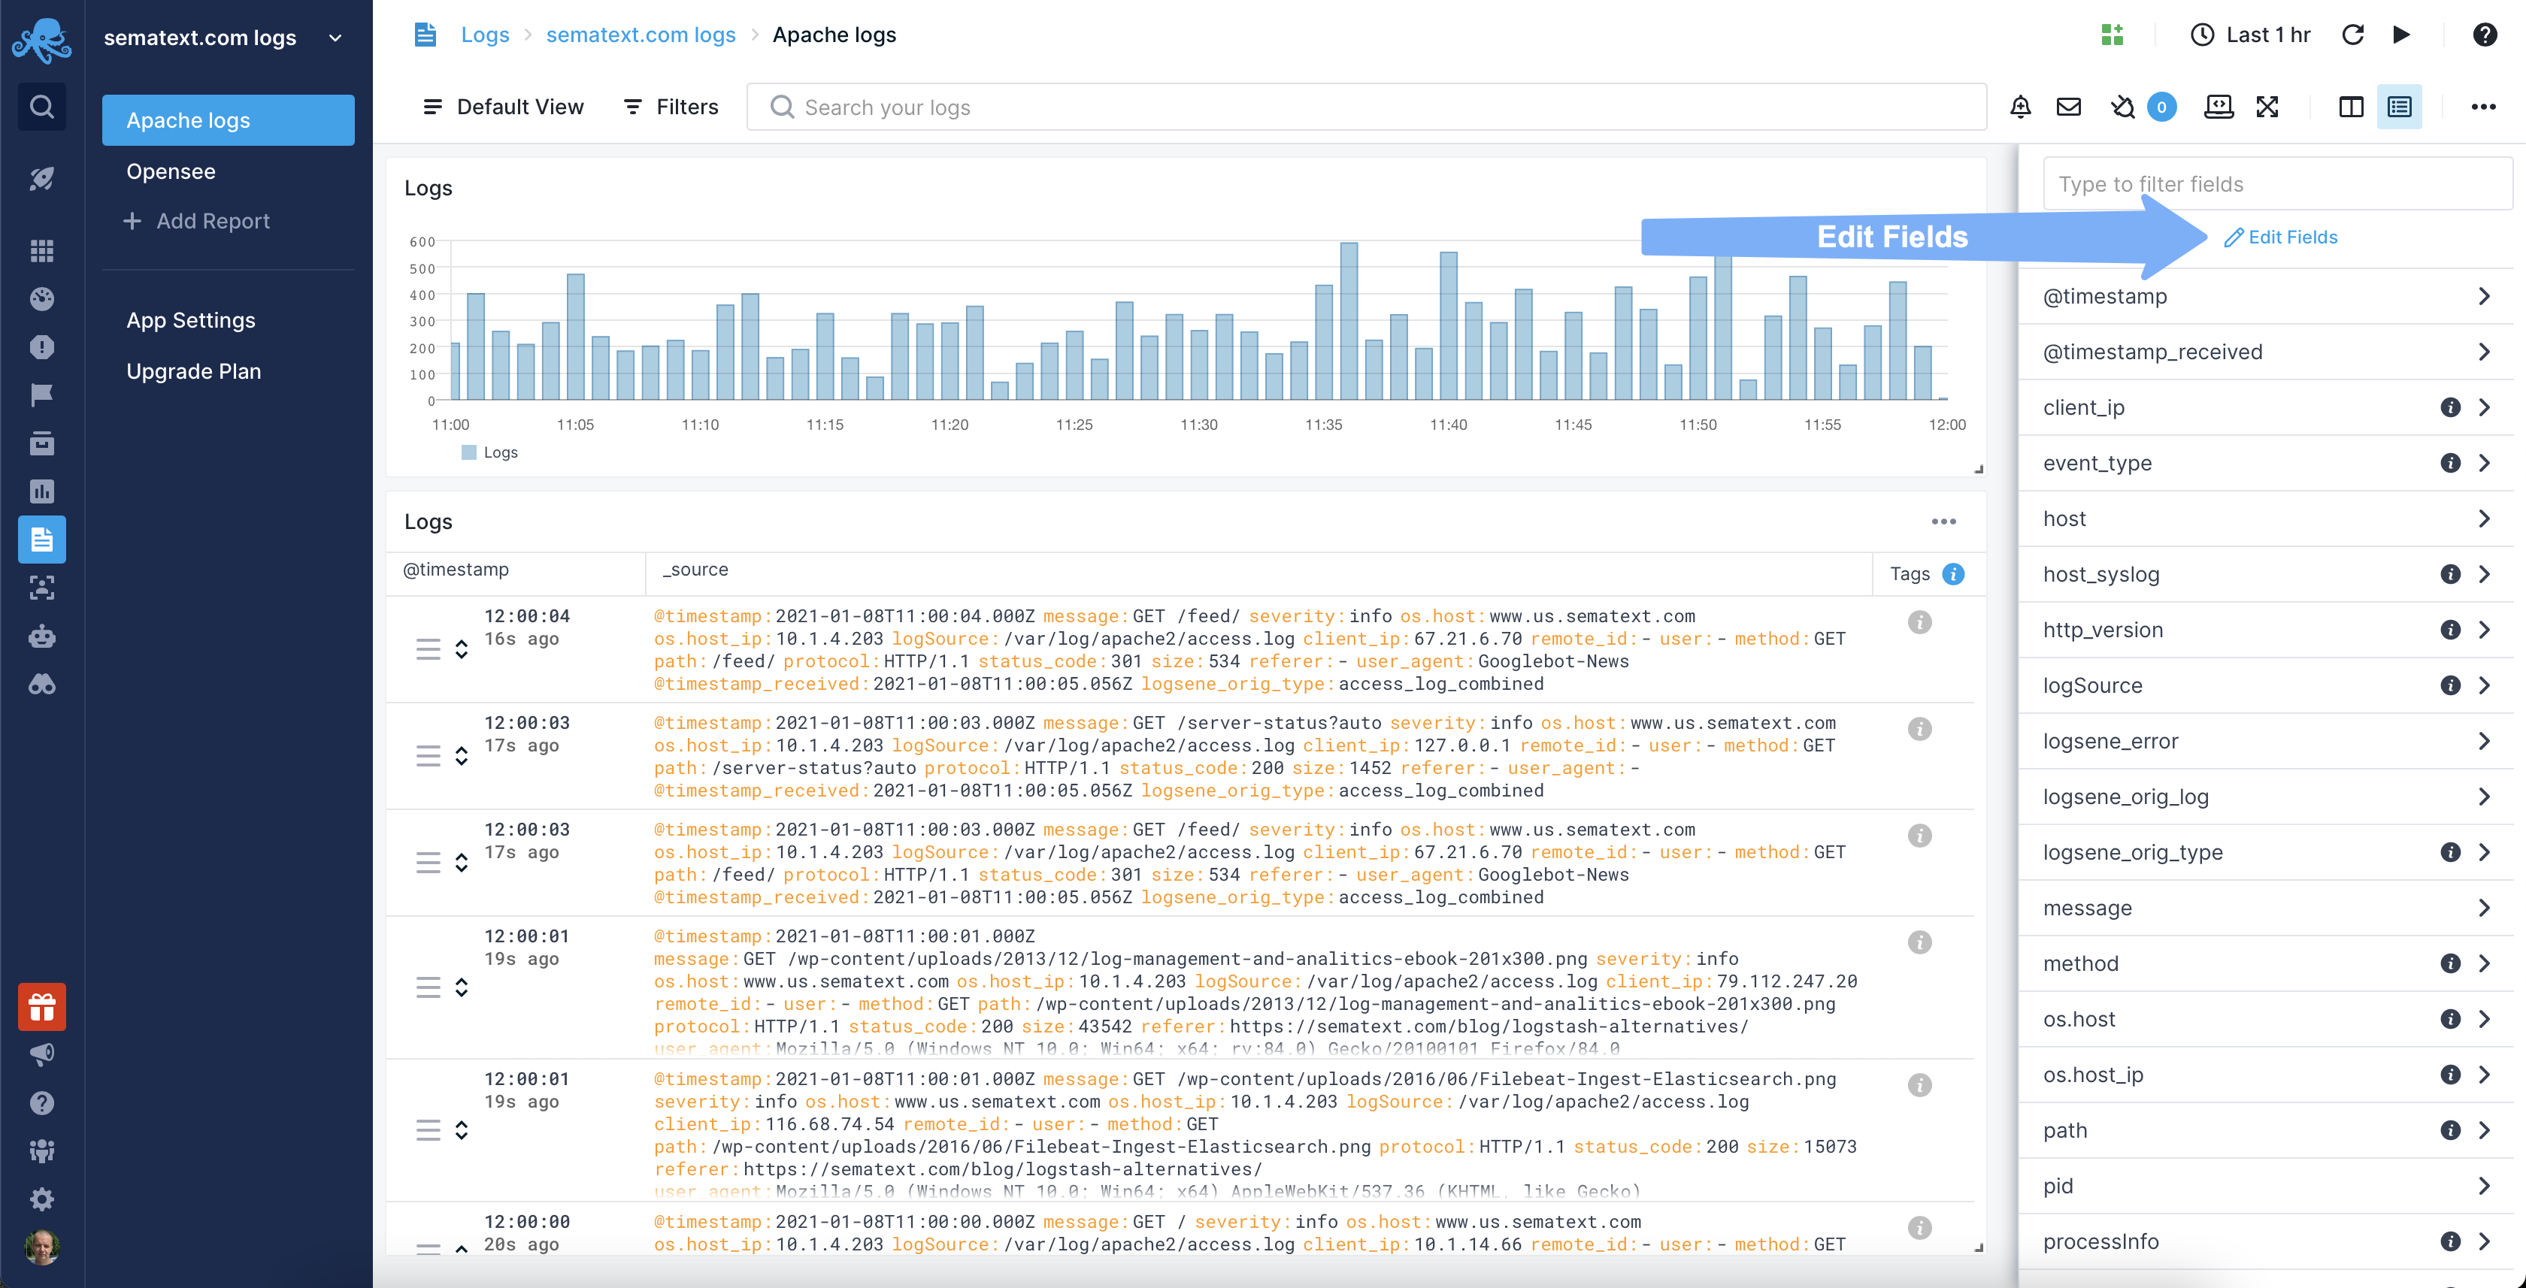
Task: Go to sematext.com logs breadcrumb
Action: 641,35
